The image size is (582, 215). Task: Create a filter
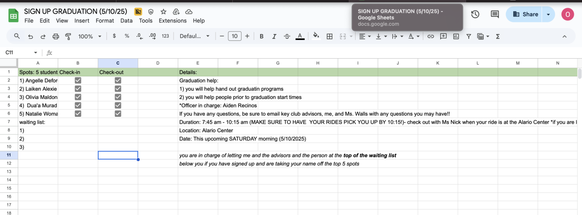click(x=469, y=36)
